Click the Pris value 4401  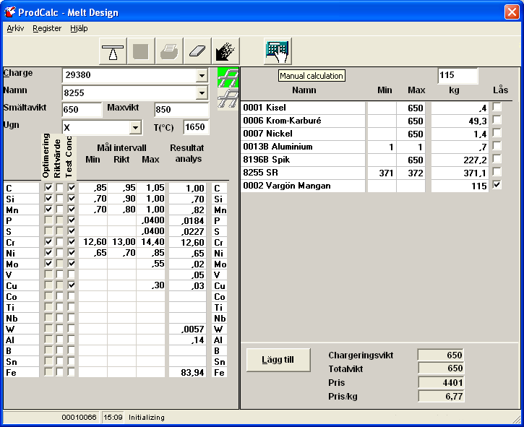click(x=441, y=382)
